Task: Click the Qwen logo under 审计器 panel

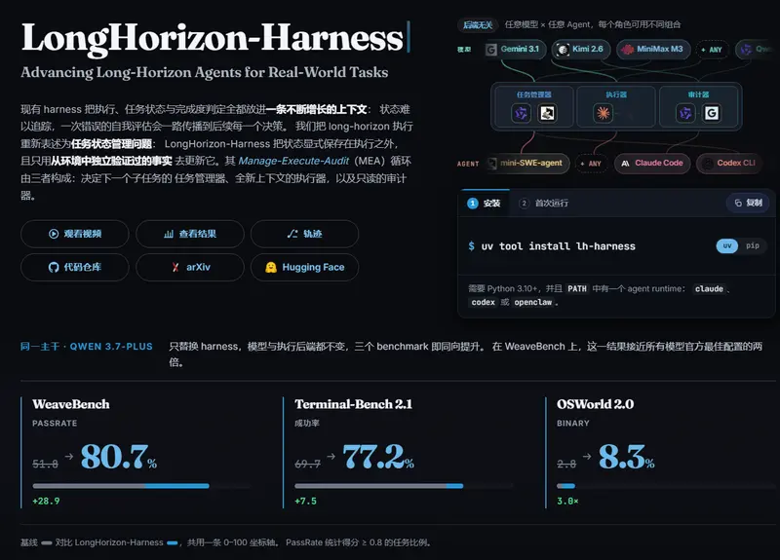Action: coord(685,113)
